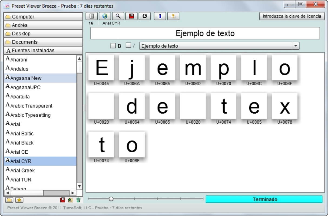
Task: Toggle the bold B checkbox
Action: (x=113, y=46)
